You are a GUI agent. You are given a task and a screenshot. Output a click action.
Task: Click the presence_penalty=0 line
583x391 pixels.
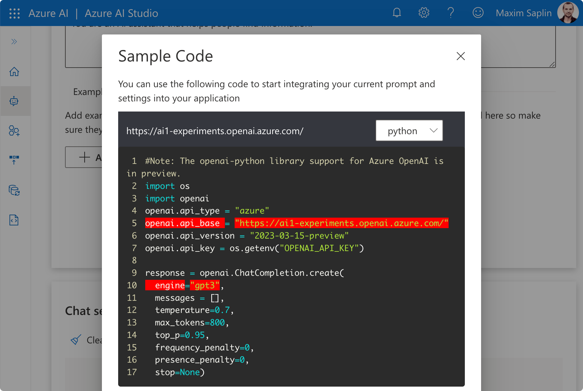(202, 360)
